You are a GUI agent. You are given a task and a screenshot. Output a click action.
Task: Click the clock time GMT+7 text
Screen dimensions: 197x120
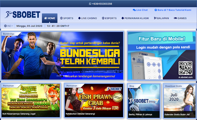coord(58,26)
